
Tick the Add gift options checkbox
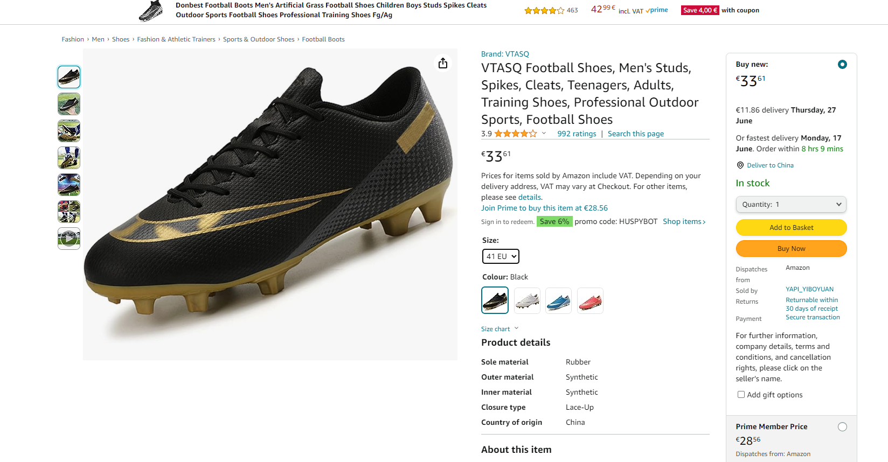click(x=741, y=395)
